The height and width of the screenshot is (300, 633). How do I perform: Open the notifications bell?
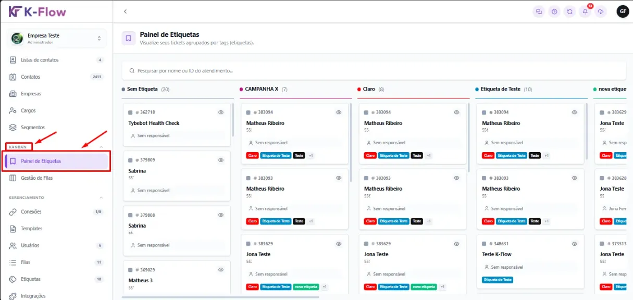click(x=586, y=11)
